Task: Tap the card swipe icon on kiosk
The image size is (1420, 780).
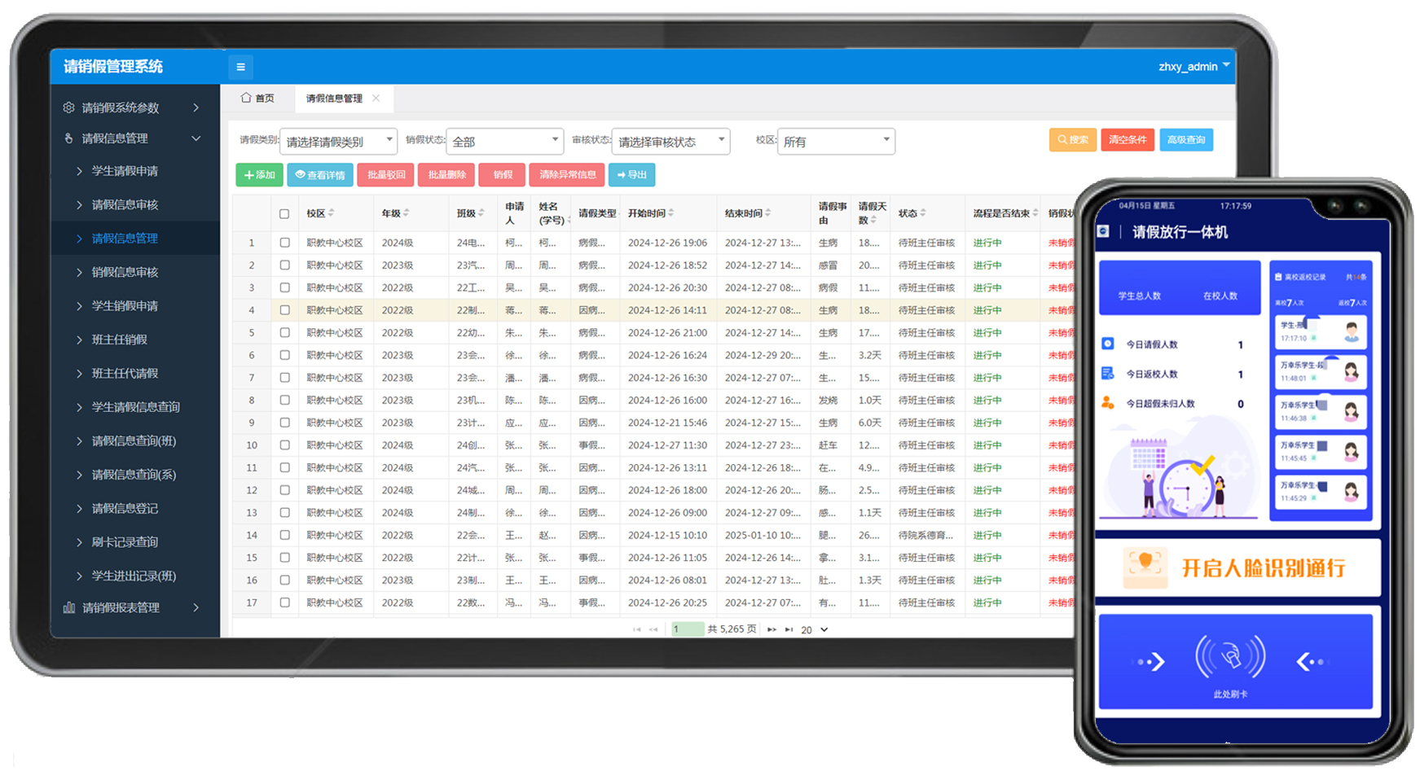Action: [1229, 656]
